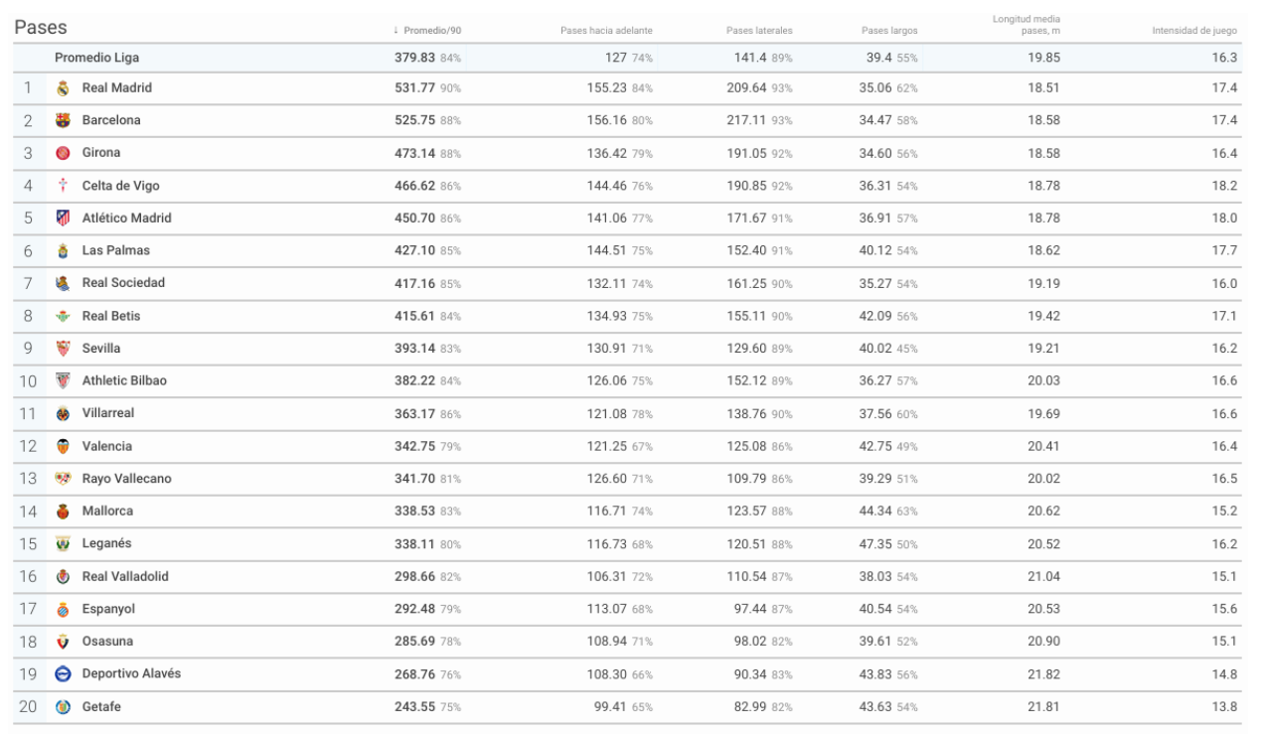Click league average 379.83 value

415,58
